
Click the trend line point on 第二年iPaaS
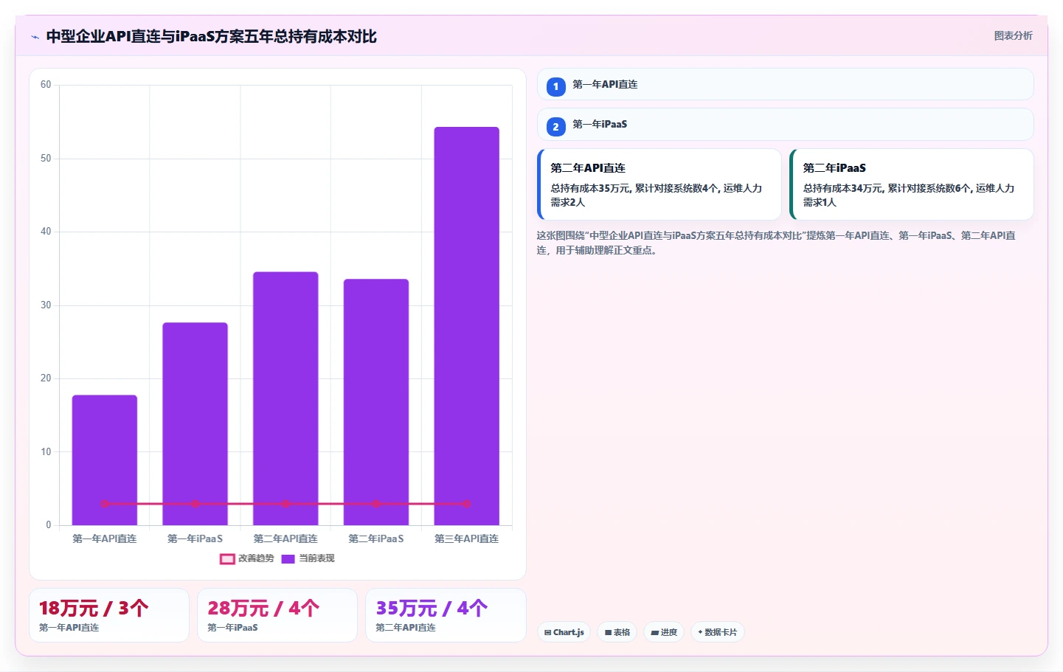tap(376, 504)
